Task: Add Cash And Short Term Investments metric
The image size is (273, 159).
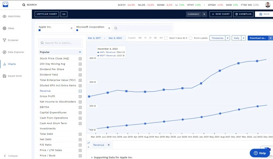Action: tap(80, 123)
